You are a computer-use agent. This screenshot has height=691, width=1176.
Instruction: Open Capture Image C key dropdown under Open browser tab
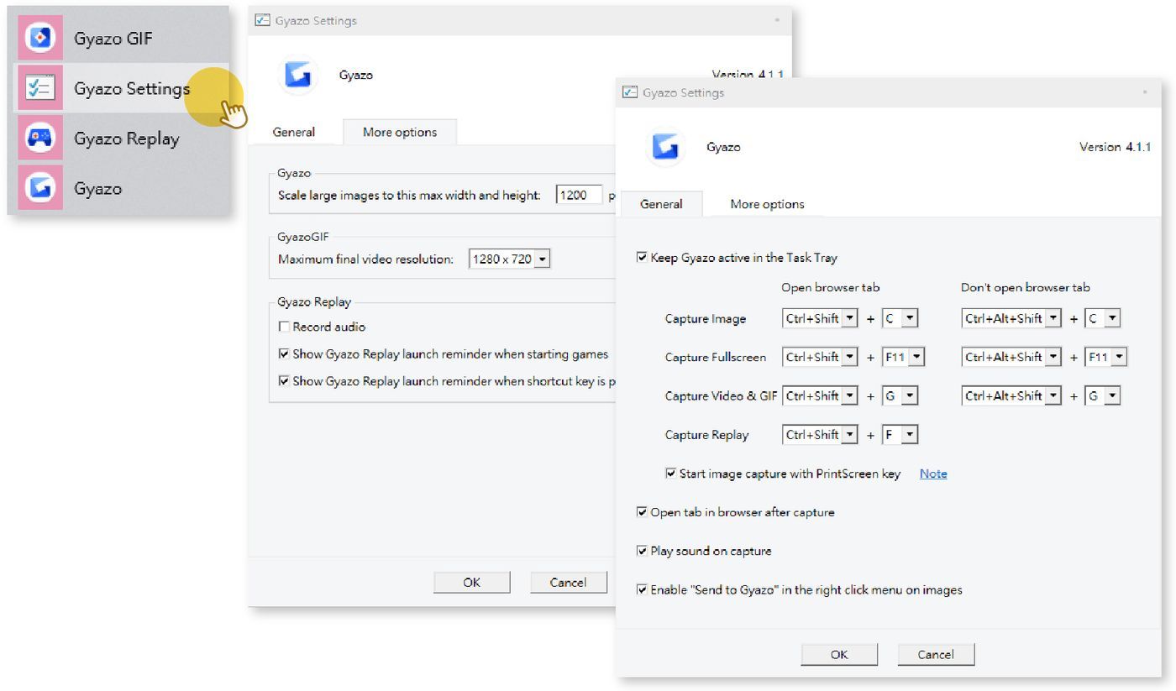[900, 318]
